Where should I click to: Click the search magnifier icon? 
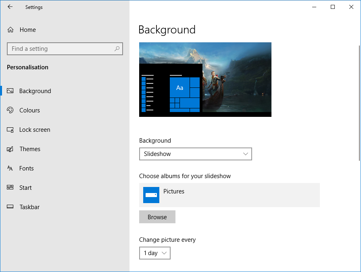point(117,49)
